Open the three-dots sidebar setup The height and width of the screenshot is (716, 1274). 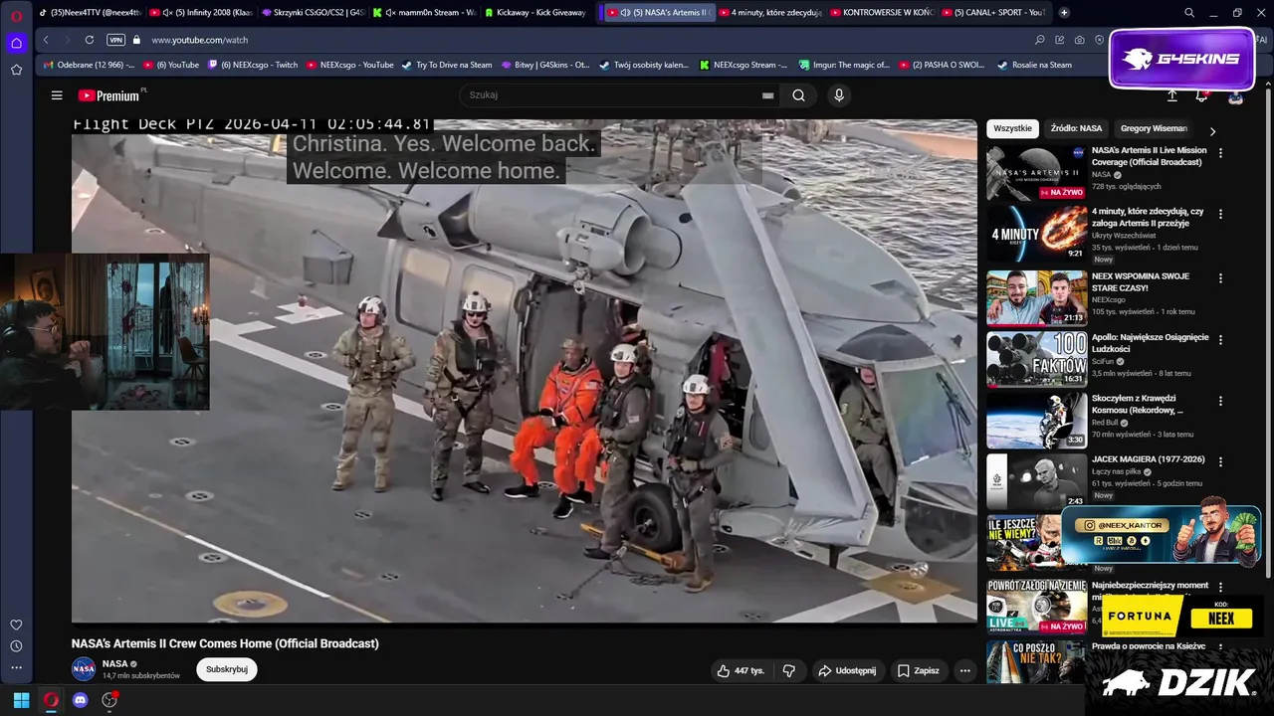pos(16,668)
